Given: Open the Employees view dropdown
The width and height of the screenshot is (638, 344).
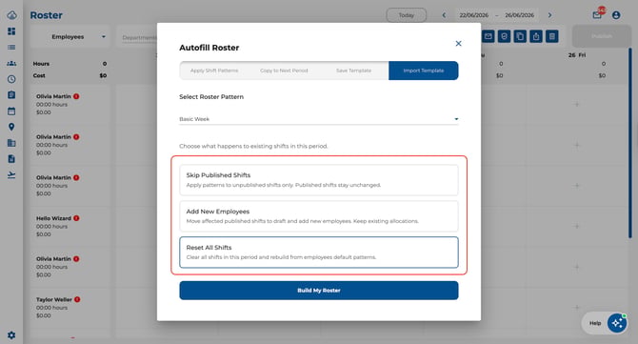Looking at the screenshot, I should [71, 36].
